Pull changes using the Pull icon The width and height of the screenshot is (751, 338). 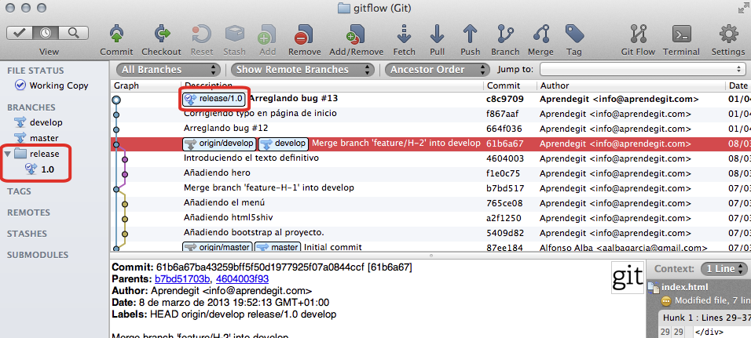pos(438,35)
